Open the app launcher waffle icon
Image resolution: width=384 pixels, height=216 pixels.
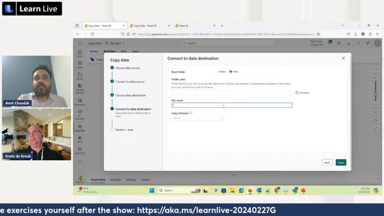80,43
